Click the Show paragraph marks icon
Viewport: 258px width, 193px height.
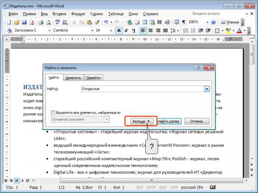click(184, 22)
